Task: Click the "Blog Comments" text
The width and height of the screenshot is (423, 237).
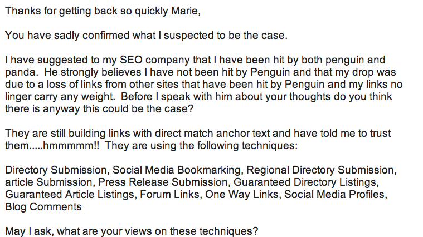Action: click(x=43, y=207)
